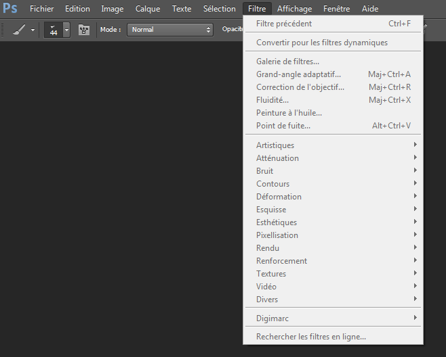446x357 pixels.
Task: Open the Affichage menu
Action: pos(294,9)
